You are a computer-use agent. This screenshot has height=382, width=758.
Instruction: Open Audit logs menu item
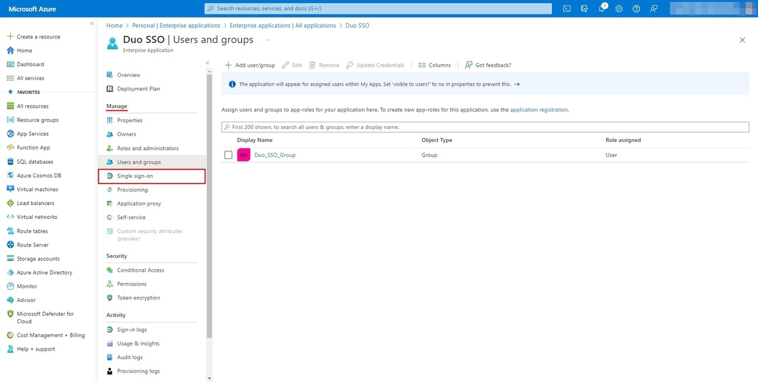pos(129,357)
